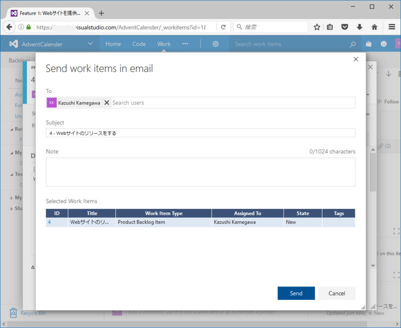Collapse the Recent tree node
Viewport: 401px width, 328px height.
click(12, 130)
